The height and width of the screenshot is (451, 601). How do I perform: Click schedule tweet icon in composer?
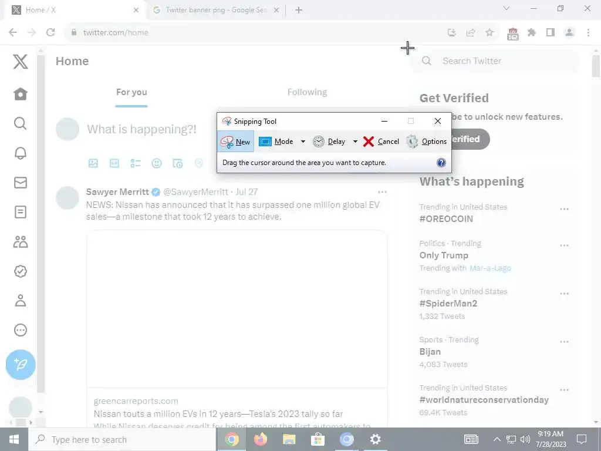point(177,163)
